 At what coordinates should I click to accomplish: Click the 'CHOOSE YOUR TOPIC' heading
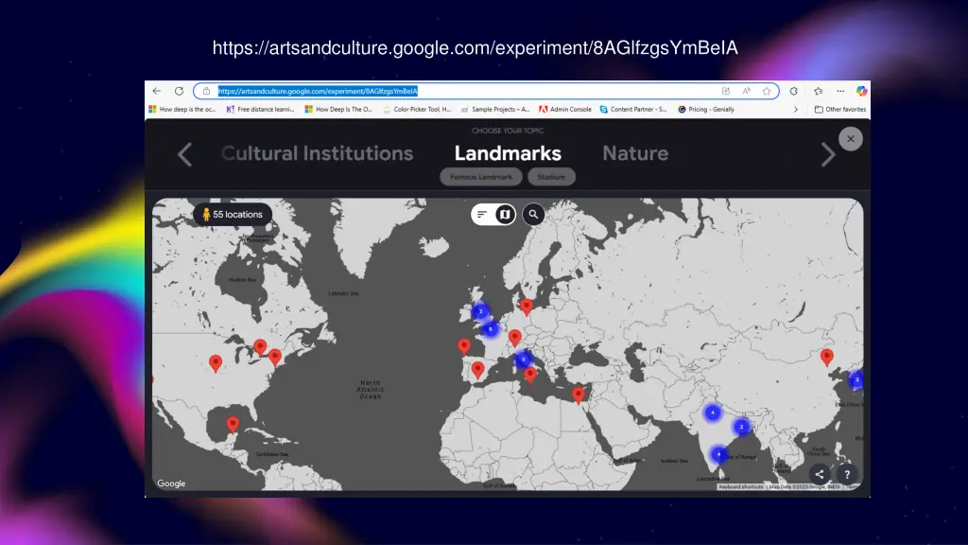[508, 131]
